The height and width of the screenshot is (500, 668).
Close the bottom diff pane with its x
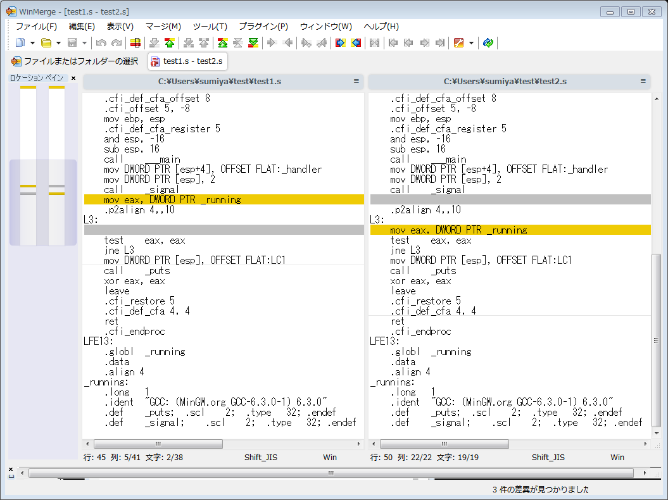11,469
